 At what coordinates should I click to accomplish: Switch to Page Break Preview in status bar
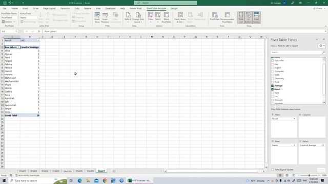coord(294,175)
